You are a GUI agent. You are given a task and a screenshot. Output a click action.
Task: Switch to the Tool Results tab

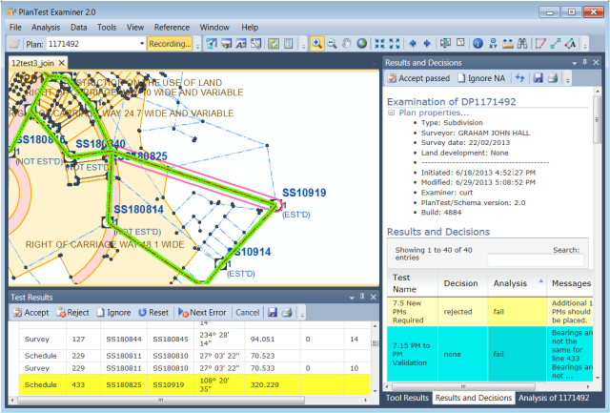pyautogui.click(x=407, y=398)
